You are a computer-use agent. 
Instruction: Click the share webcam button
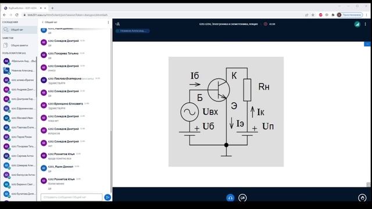pyautogui.click(x=242, y=197)
